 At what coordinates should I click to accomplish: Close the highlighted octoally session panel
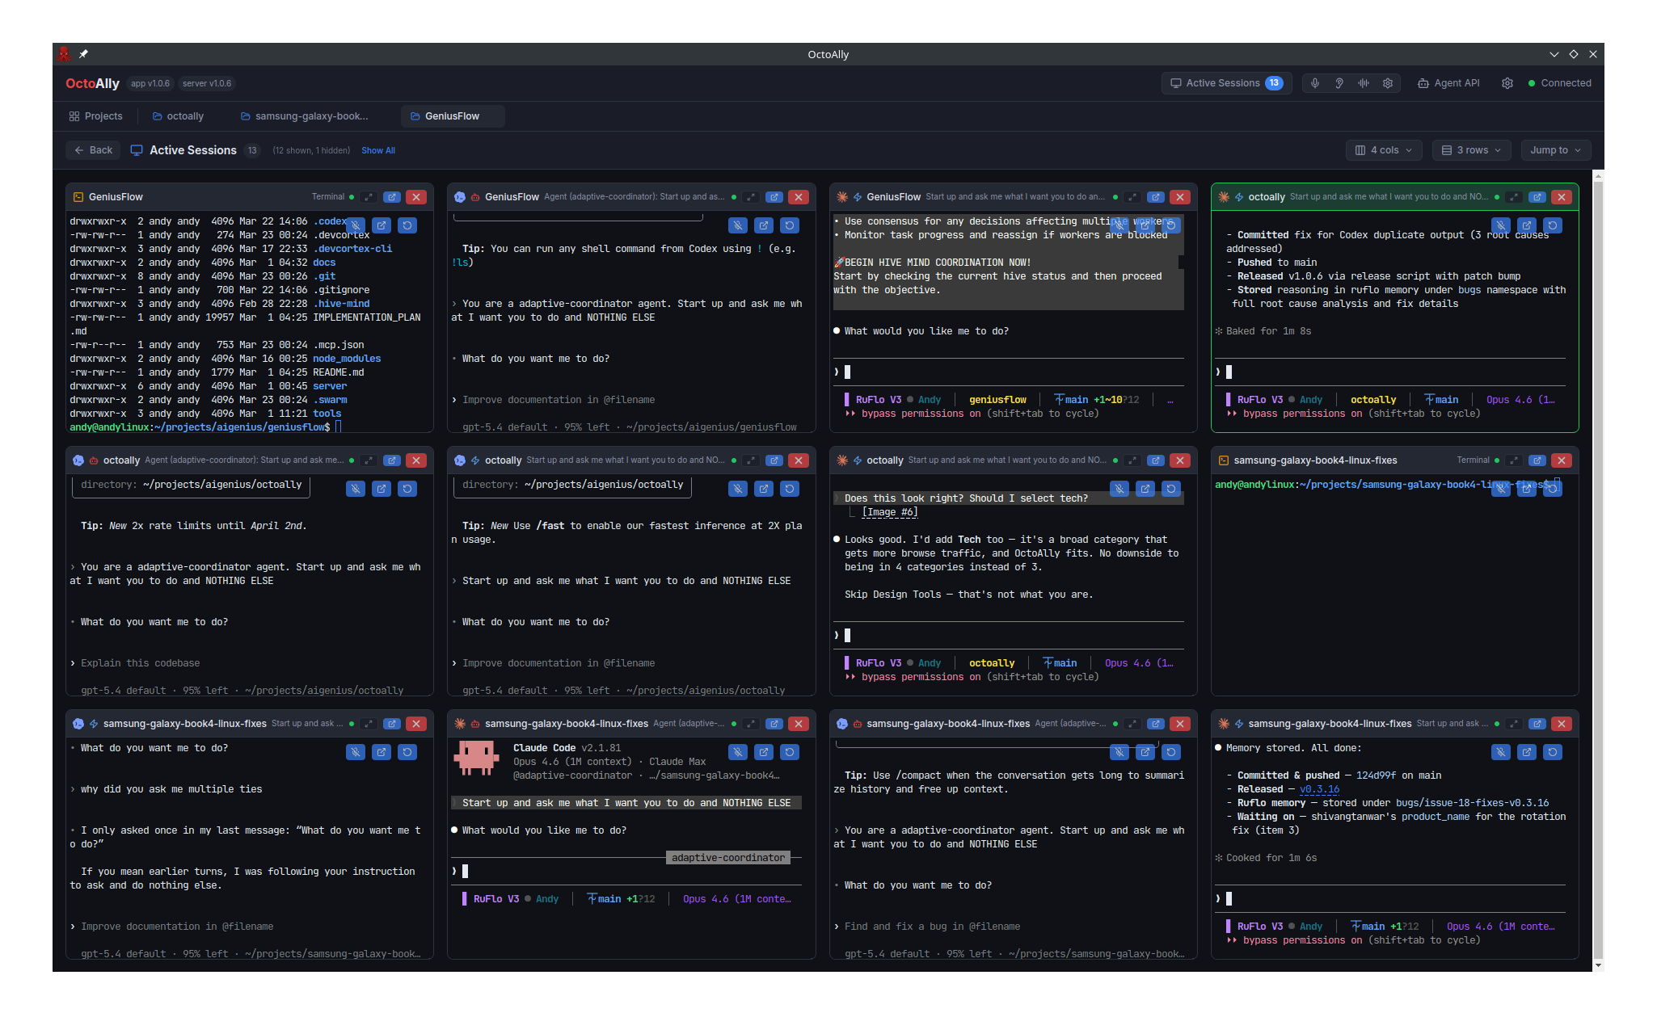coord(1562,197)
